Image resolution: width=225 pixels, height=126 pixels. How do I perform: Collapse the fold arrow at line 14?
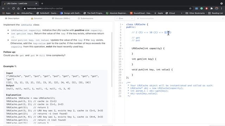tap(122, 59)
